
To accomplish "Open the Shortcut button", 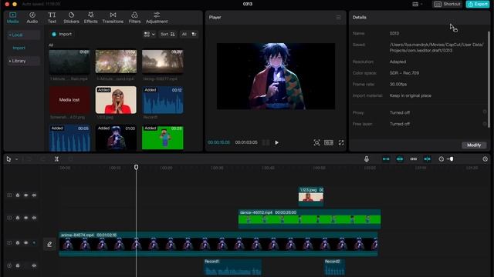I will (448, 4).
